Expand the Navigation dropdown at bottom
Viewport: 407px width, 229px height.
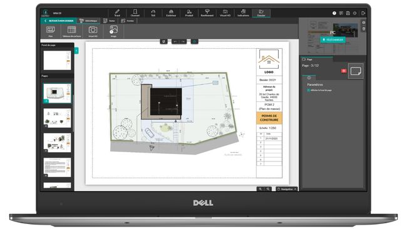tap(287, 189)
